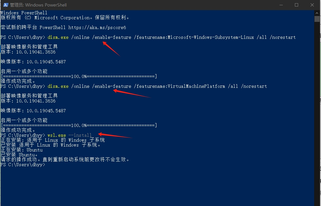Click the vertical scrollbar thumb
Screen dimensions: 321x206
click(x=317, y=19)
